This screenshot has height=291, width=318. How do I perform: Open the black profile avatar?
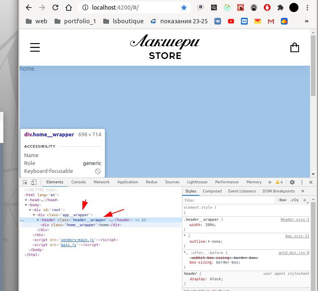[x=294, y=8]
